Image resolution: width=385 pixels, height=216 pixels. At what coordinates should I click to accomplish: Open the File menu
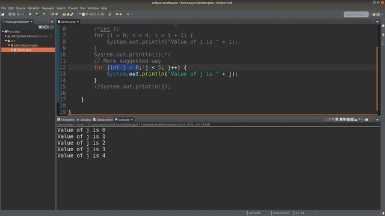point(4,8)
